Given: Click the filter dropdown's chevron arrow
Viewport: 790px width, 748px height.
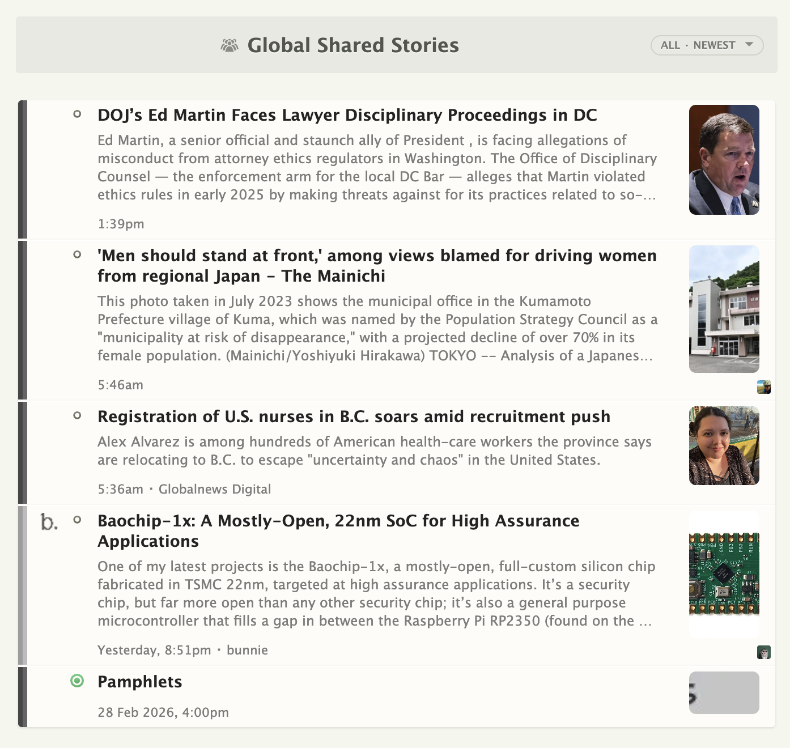Looking at the screenshot, I should [x=750, y=45].
